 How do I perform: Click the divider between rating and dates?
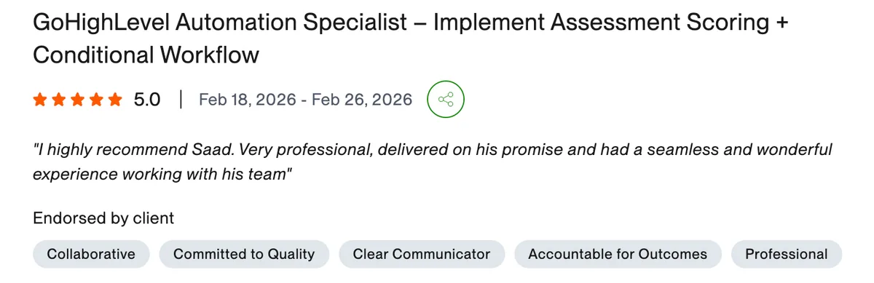(x=180, y=100)
